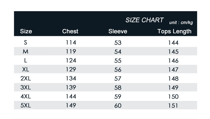Screen dimensions: 210x119
Task: Click chest value 124 for size L
Action: 71,61
